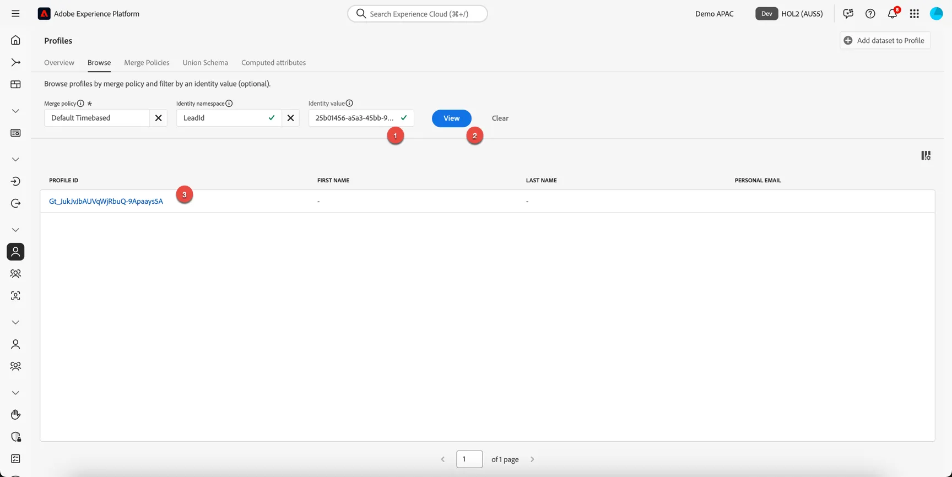The height and width of the screenshot is (477, 952).
Task: Go to Home in the left sidebar
Action: (x=15, y=40)
